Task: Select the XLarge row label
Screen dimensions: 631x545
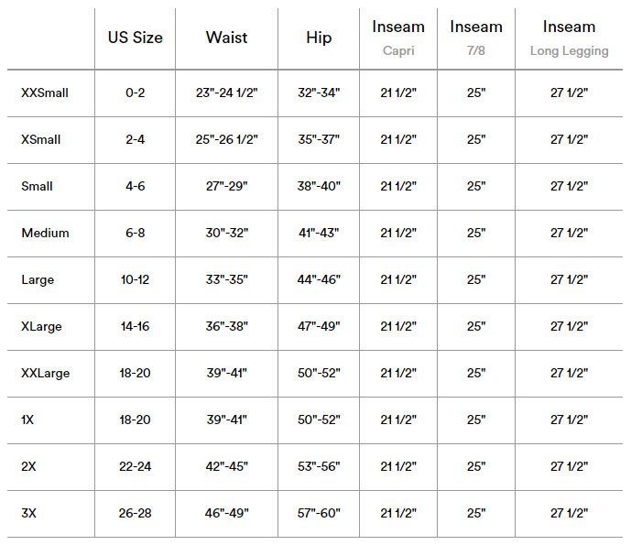Action: (x=41, y=326)
